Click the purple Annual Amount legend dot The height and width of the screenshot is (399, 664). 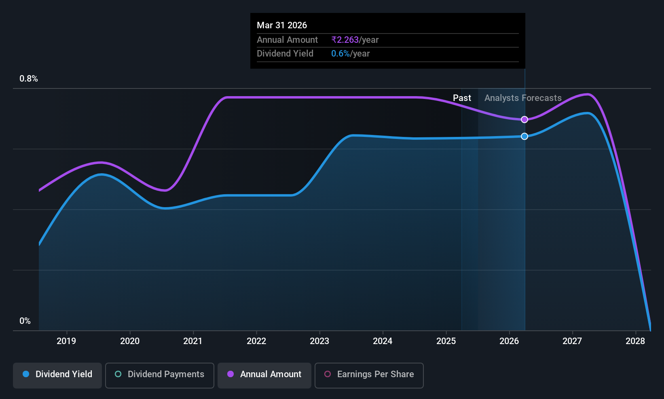coord(230,374)
